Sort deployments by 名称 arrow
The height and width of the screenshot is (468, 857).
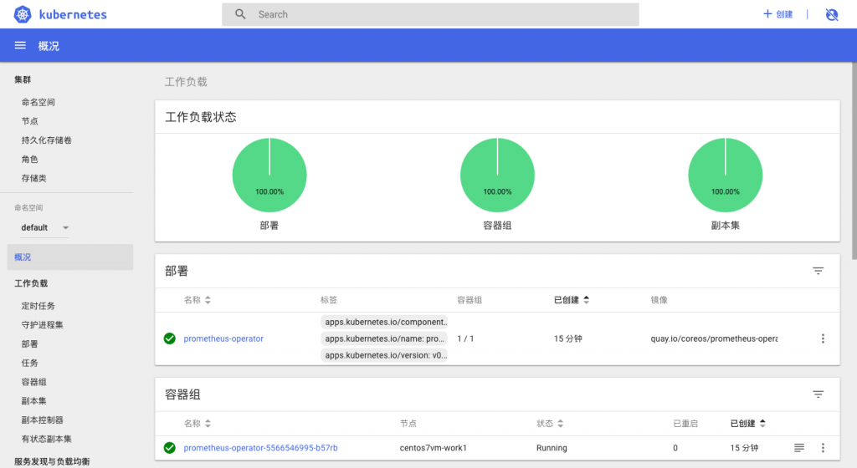(x=208, y=300)
